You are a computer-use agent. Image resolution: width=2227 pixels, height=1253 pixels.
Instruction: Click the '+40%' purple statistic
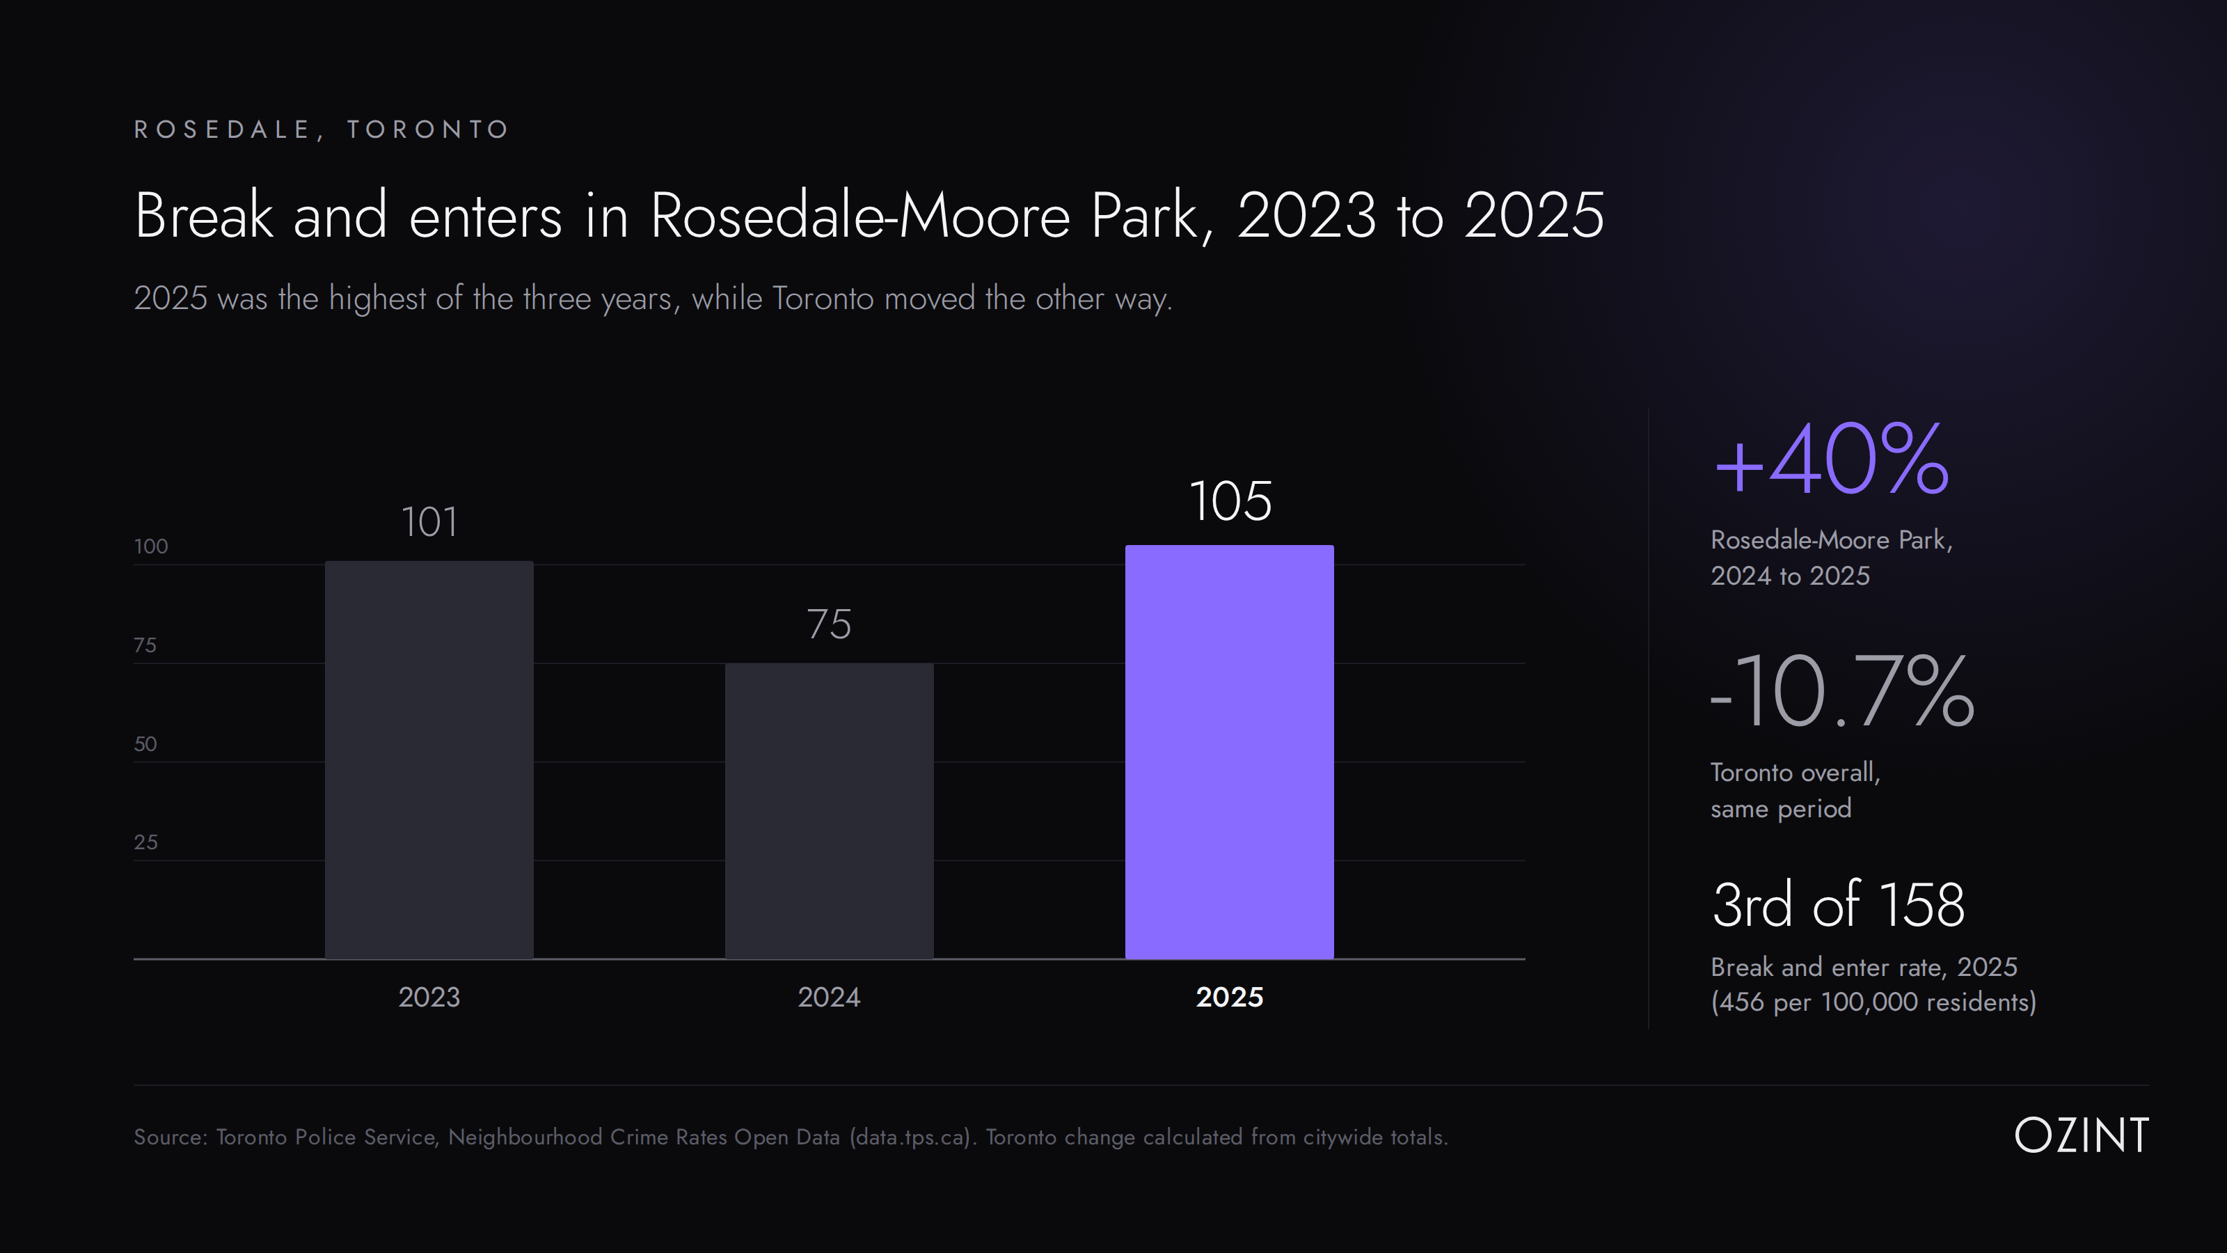[1831, 459]
